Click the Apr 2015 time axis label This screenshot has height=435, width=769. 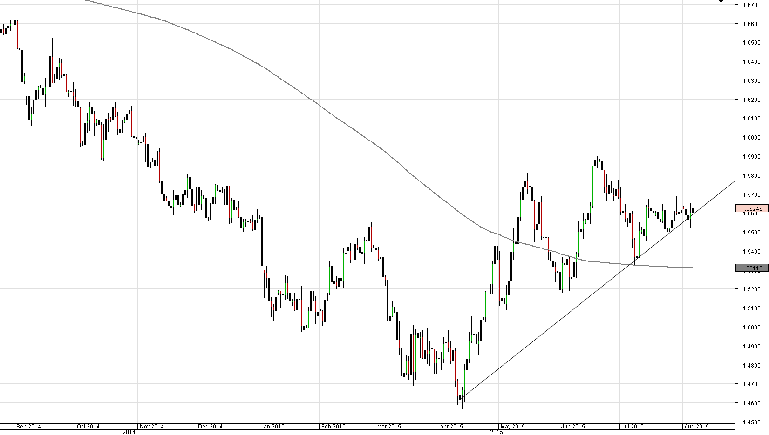pyautogui.click(x=451, y=426)
